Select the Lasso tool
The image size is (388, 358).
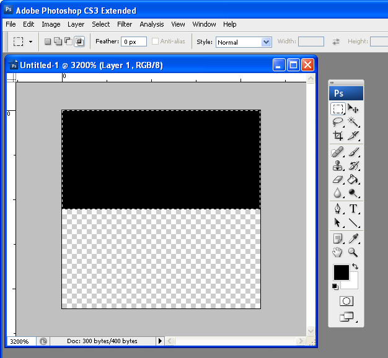(338, 122)
